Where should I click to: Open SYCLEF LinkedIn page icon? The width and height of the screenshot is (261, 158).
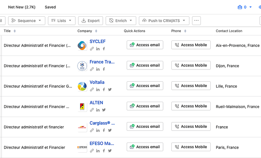(98, 49)
